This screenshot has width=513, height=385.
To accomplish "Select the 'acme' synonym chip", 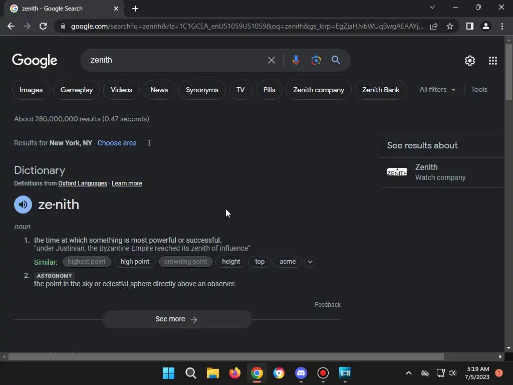I will (288, 262).
